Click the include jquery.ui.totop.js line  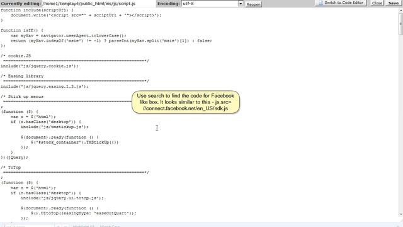click(x=62, y=198)
